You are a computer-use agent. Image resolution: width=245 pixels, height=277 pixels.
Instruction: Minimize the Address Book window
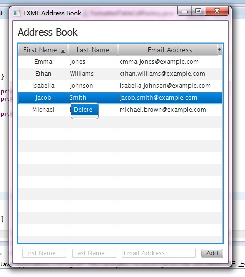pos(185,11)
